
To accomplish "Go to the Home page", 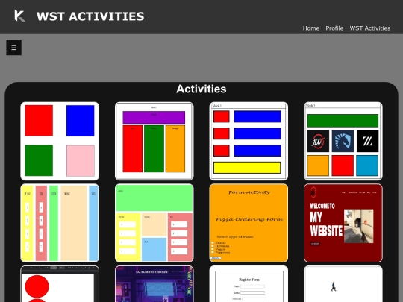I will [x=311, y=28].
